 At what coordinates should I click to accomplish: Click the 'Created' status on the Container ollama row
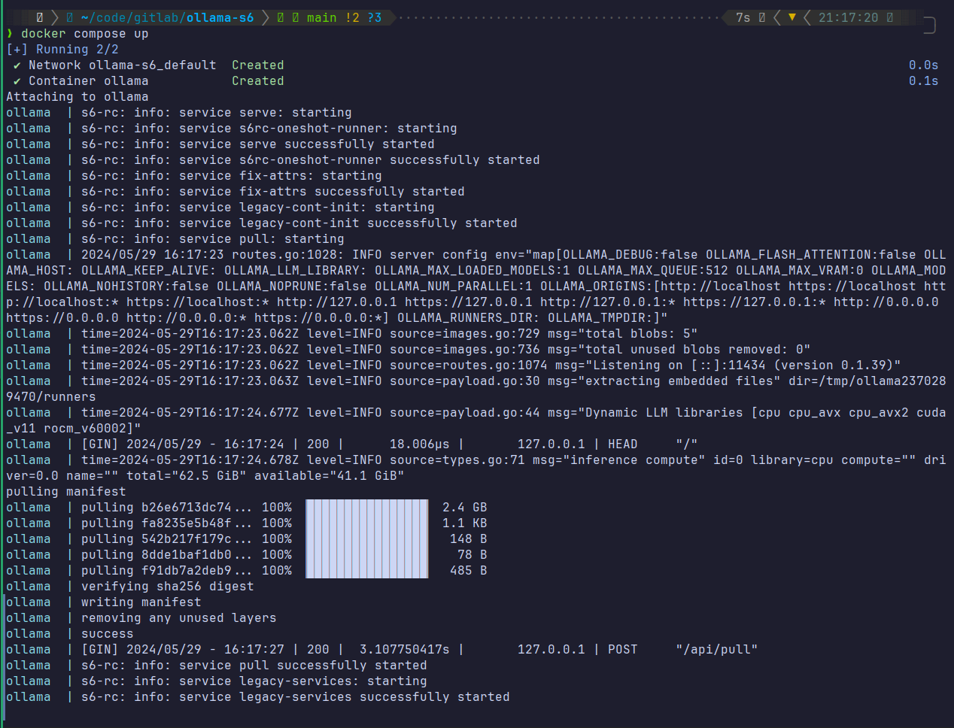[x=258, y=81]
